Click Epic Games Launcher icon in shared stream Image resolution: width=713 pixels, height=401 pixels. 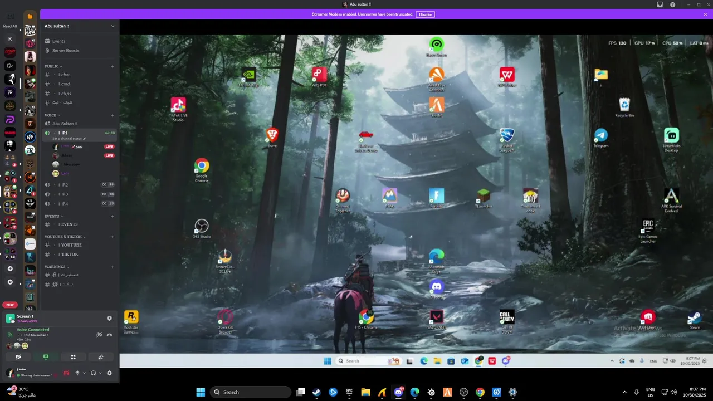648,226
